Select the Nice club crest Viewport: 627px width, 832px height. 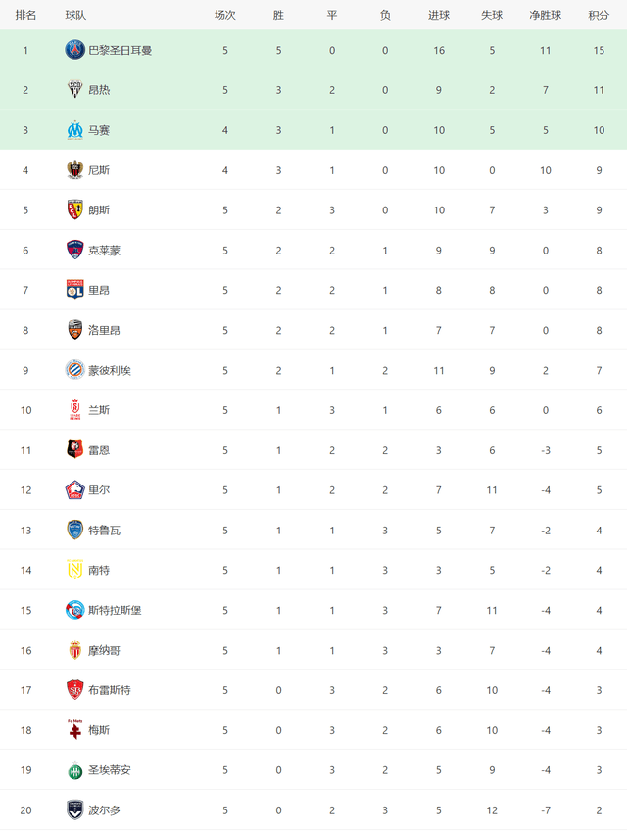click(74, 169)
